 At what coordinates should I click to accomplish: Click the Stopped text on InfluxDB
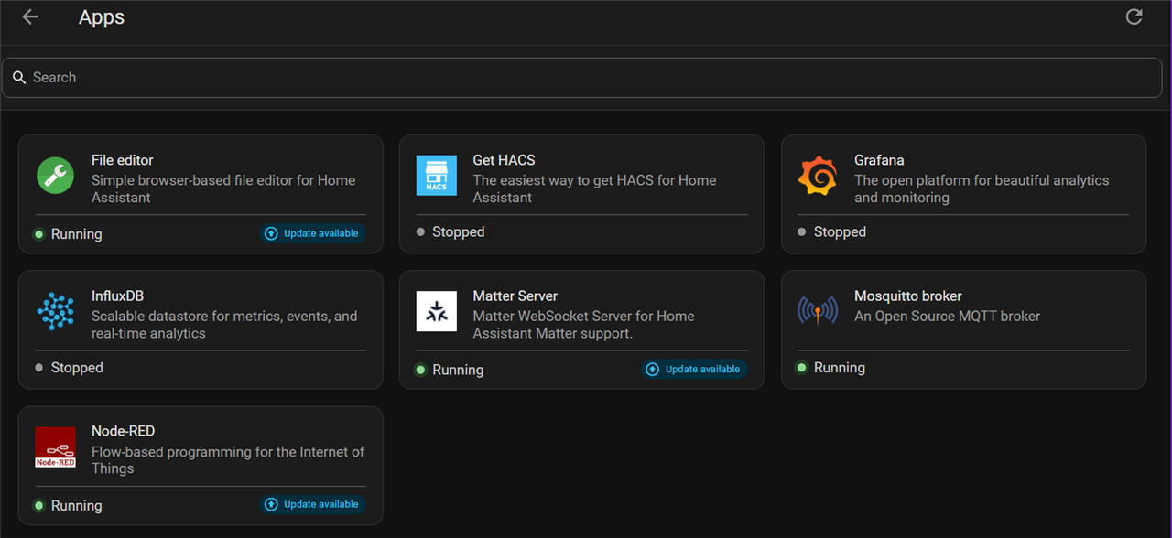point(77,368)
